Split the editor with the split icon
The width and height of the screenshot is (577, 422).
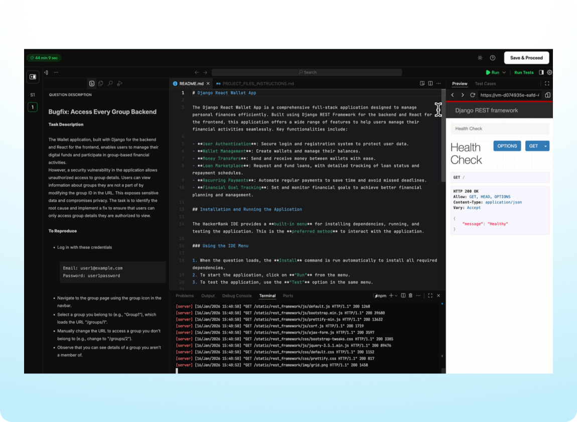[430, 83]
